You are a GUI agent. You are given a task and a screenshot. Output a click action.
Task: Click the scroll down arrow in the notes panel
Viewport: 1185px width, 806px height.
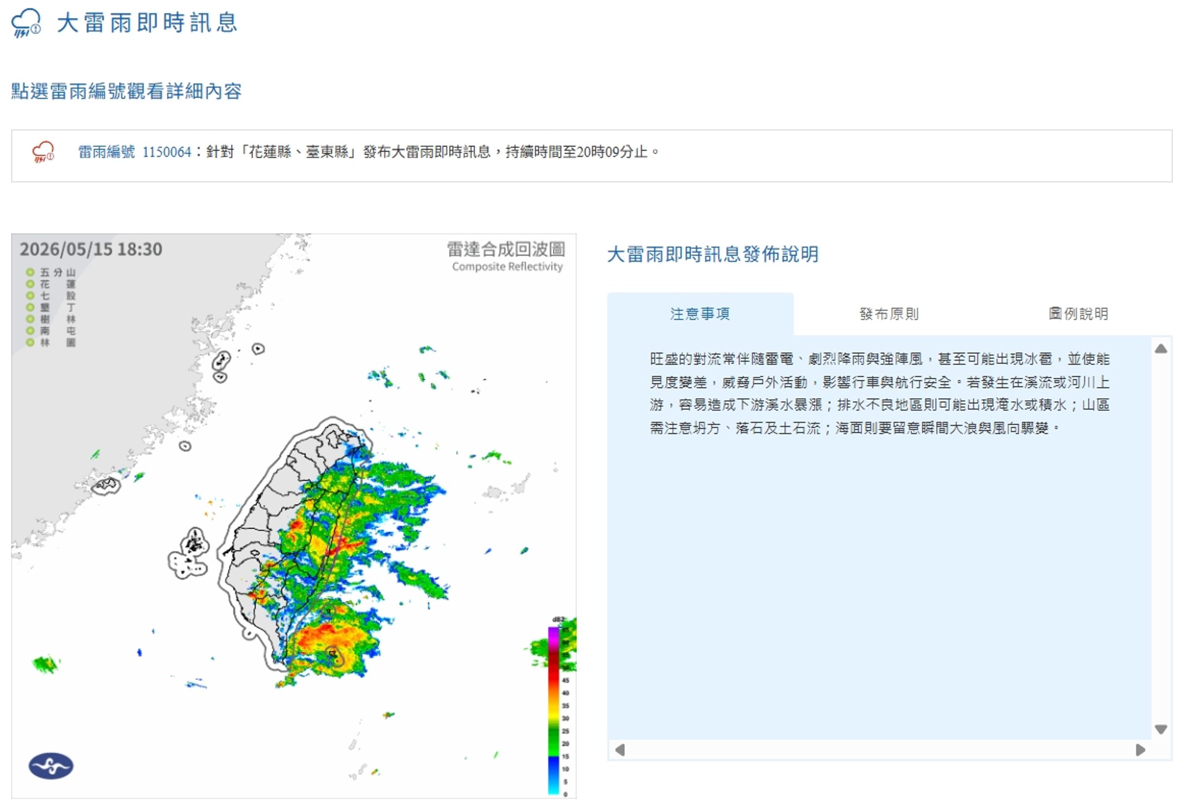1161,729
